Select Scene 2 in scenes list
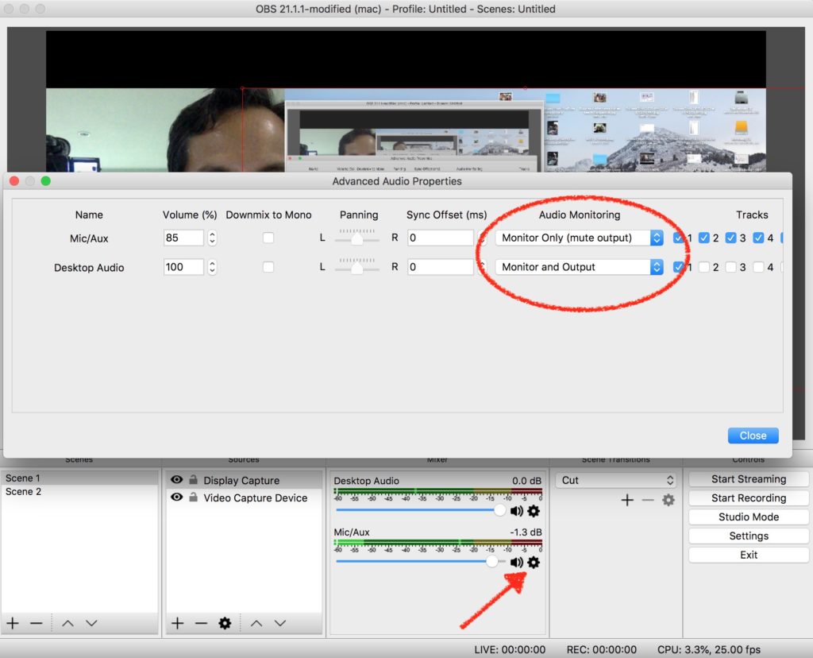 pyautogui.click(x=79, y=491)
